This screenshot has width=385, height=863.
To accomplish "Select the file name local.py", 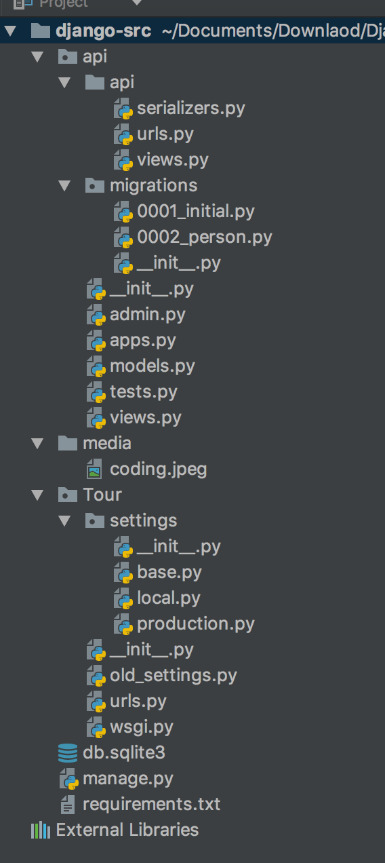I will coord(169,598).
